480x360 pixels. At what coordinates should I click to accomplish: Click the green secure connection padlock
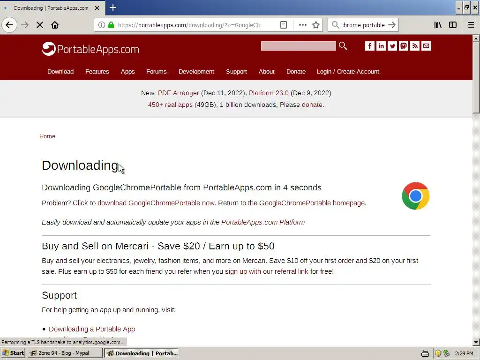111,25
